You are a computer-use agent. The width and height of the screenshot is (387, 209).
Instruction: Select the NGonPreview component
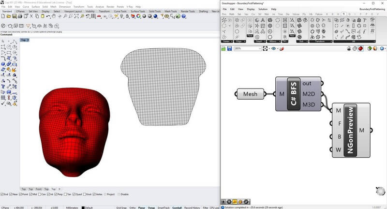[350, 130]
